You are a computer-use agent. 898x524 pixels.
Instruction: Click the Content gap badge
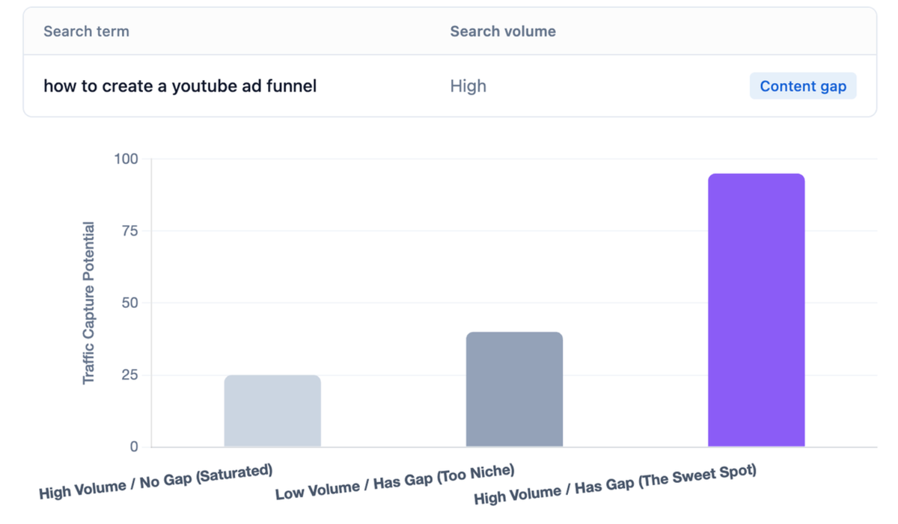click(803, 86)
